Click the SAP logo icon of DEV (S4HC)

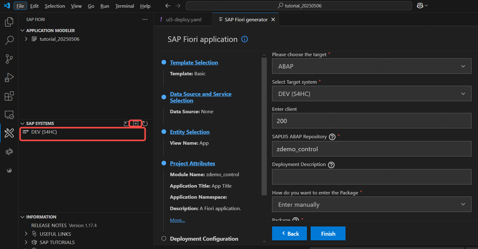point(26,132)
